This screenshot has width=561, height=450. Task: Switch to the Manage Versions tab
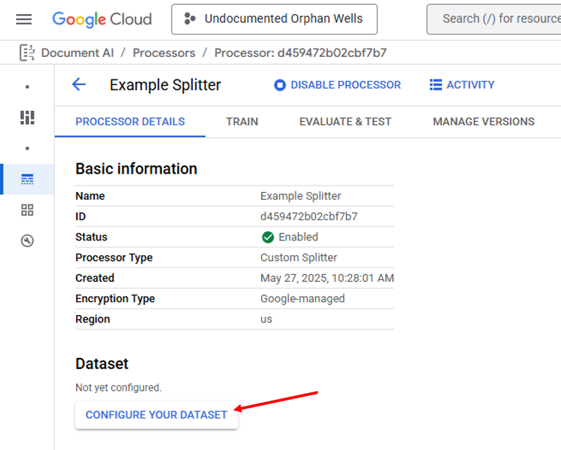[484, 122]
